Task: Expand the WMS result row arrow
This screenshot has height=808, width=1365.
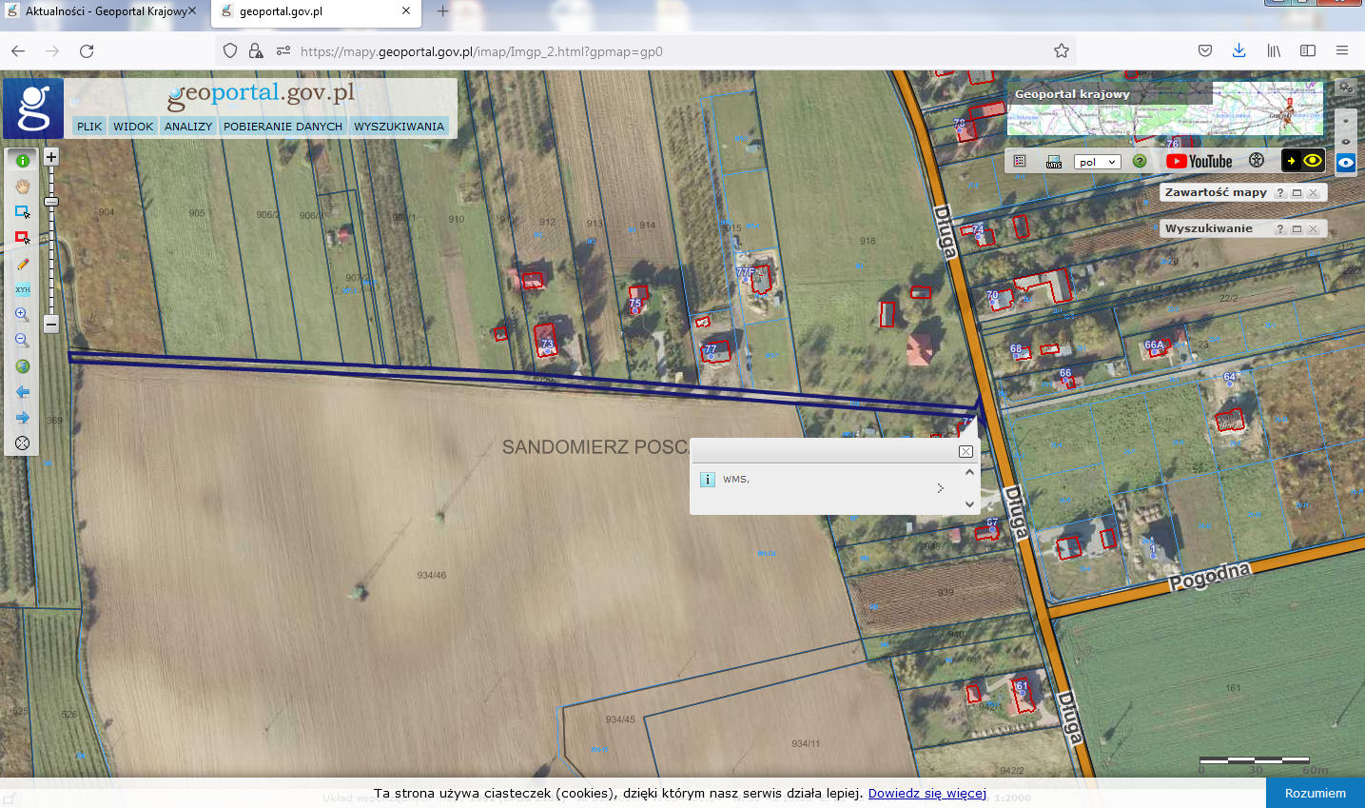Action: pyautogui.click(x=940, y=488)
